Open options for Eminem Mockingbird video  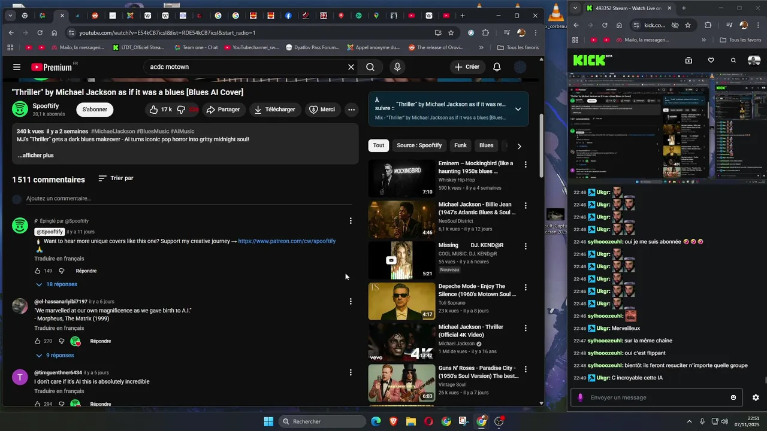point(526,164)
